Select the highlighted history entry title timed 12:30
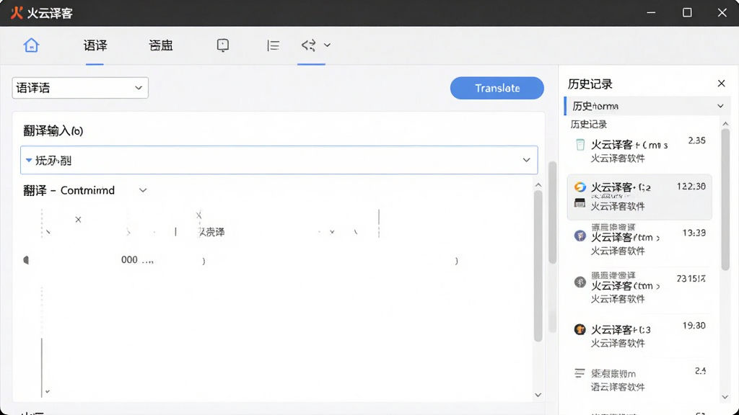739x415 pixels. point(621,187)
